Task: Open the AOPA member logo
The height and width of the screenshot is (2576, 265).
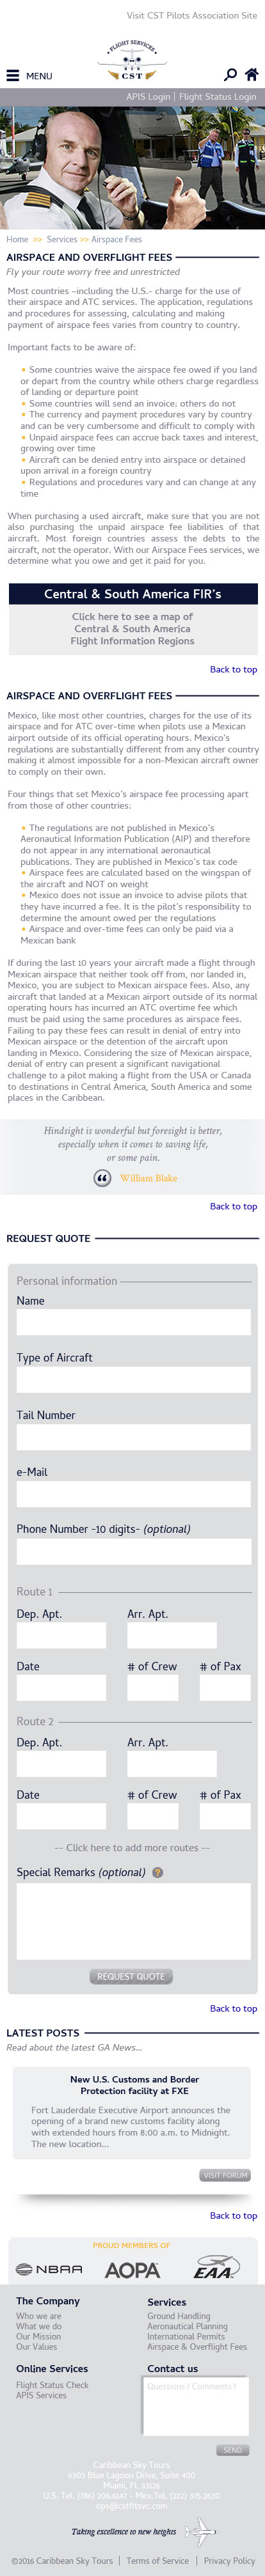Action: click(x=132, y=2270)
